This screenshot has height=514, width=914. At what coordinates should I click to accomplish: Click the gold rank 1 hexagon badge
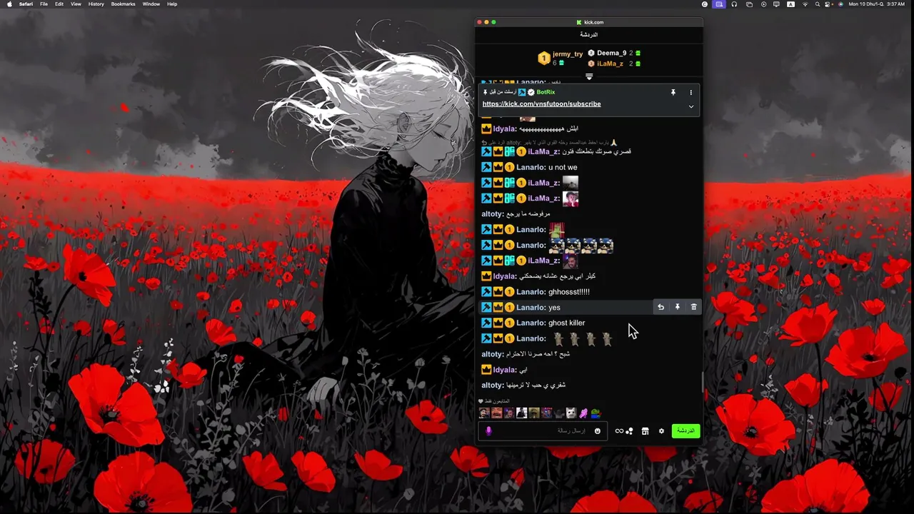(x=544, y=58)
